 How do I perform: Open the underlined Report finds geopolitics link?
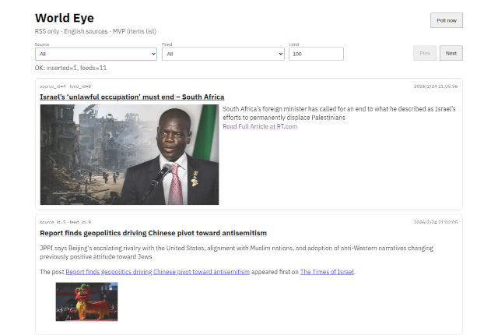(x=157, y=272)
